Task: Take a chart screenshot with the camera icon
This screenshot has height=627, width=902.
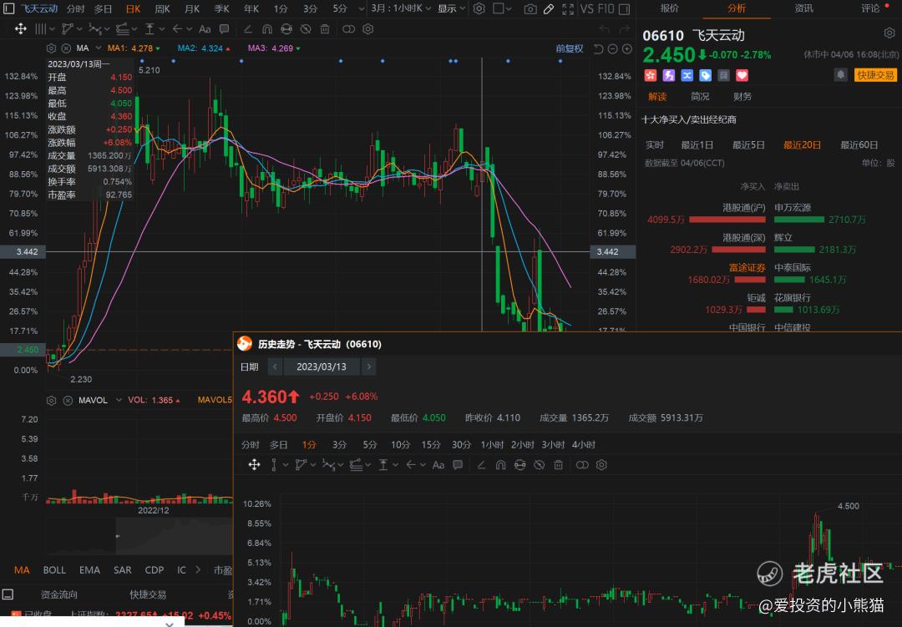Action: [x=530, y=8]
